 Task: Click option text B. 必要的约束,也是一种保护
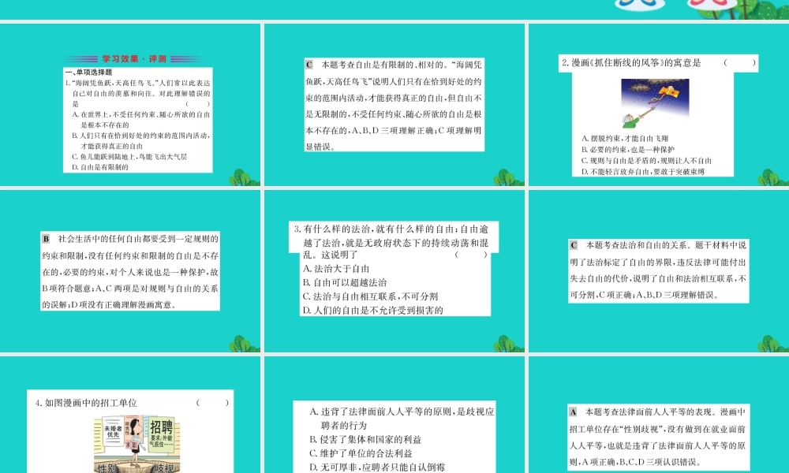pyautogui.click(x=627, y=149)
